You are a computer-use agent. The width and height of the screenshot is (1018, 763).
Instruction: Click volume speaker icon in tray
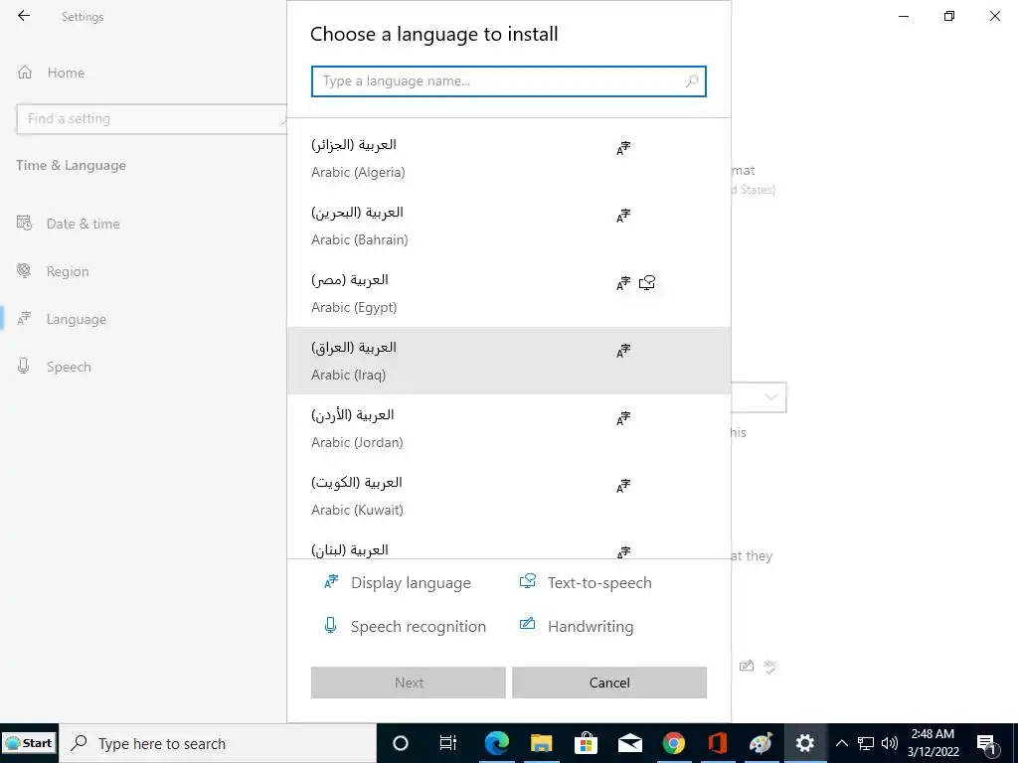click(x=890, y=743)
